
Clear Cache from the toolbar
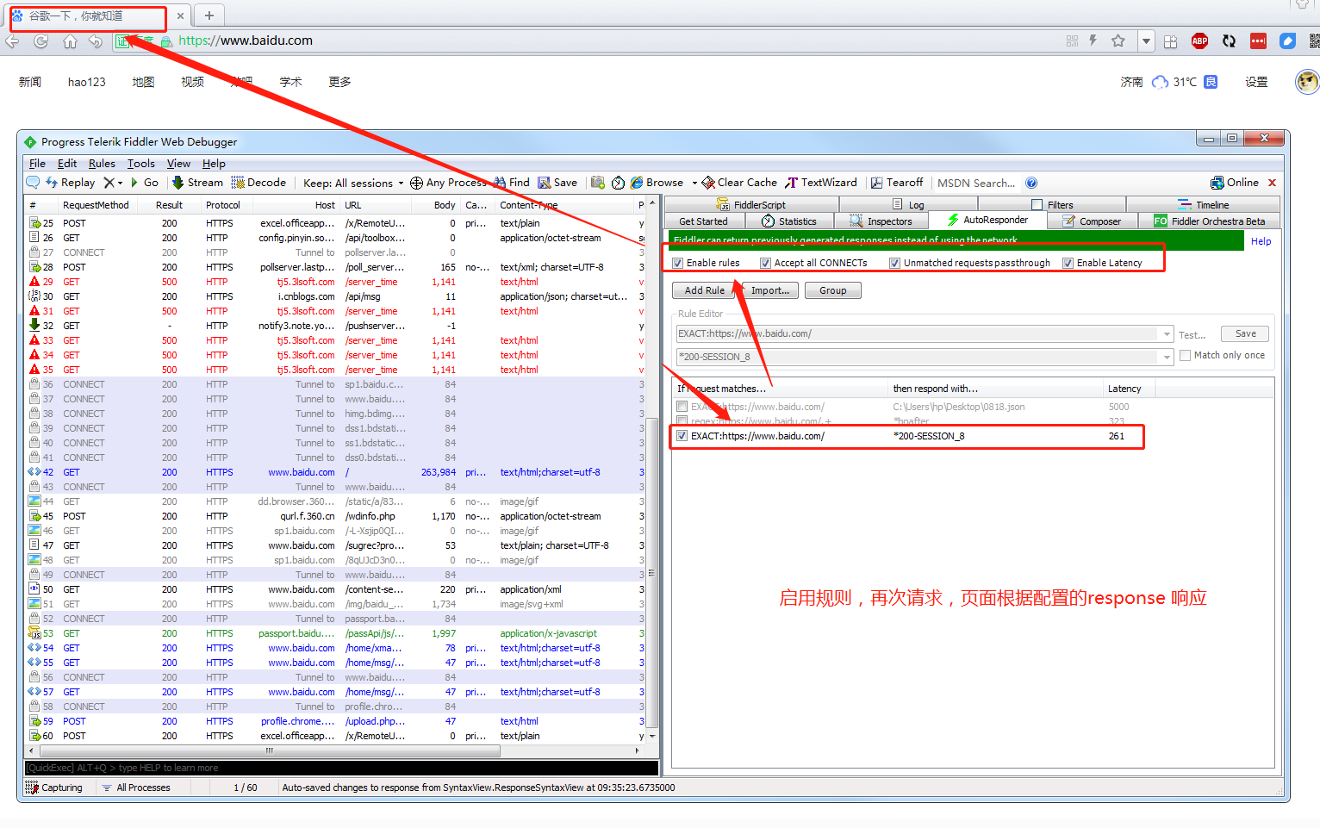pyautogui.click(x=739, y=183)
